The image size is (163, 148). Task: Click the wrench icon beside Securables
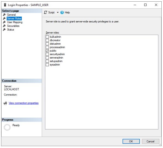[4, 26]
